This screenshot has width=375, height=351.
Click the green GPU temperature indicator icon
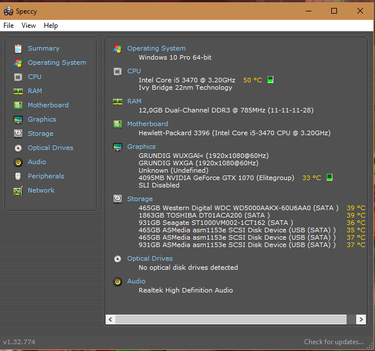[x=330, y=177]
